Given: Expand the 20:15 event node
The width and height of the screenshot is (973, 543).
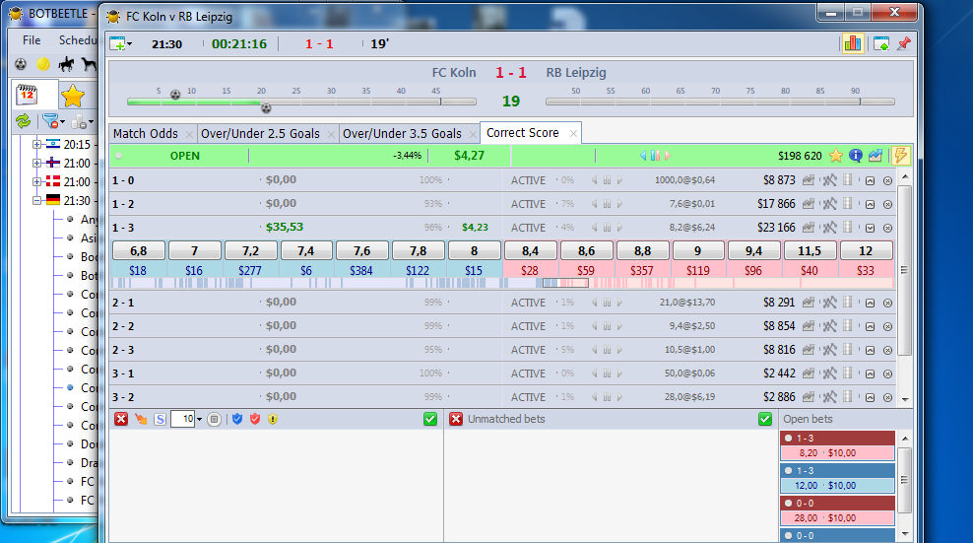Looking at the screenshot, I should (x=36, y=144).
